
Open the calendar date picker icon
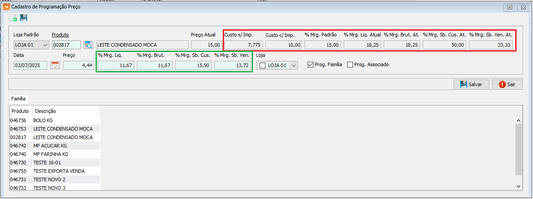click(55, 66)
